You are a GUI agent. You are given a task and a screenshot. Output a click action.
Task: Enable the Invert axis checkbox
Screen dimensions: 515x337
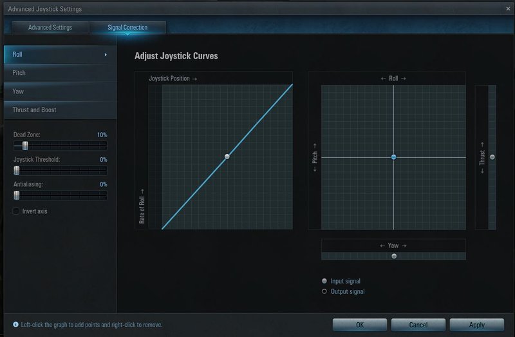(15, 211)
